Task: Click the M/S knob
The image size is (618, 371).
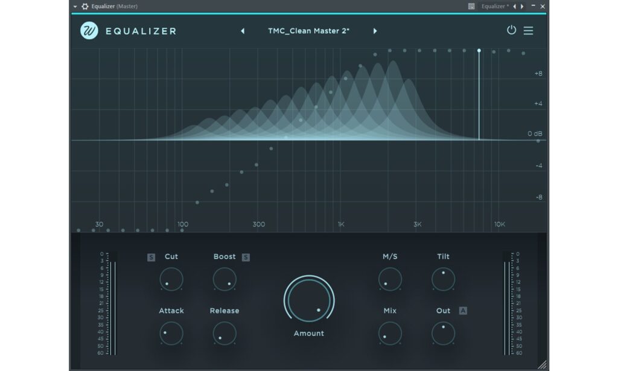Action: 390,279
